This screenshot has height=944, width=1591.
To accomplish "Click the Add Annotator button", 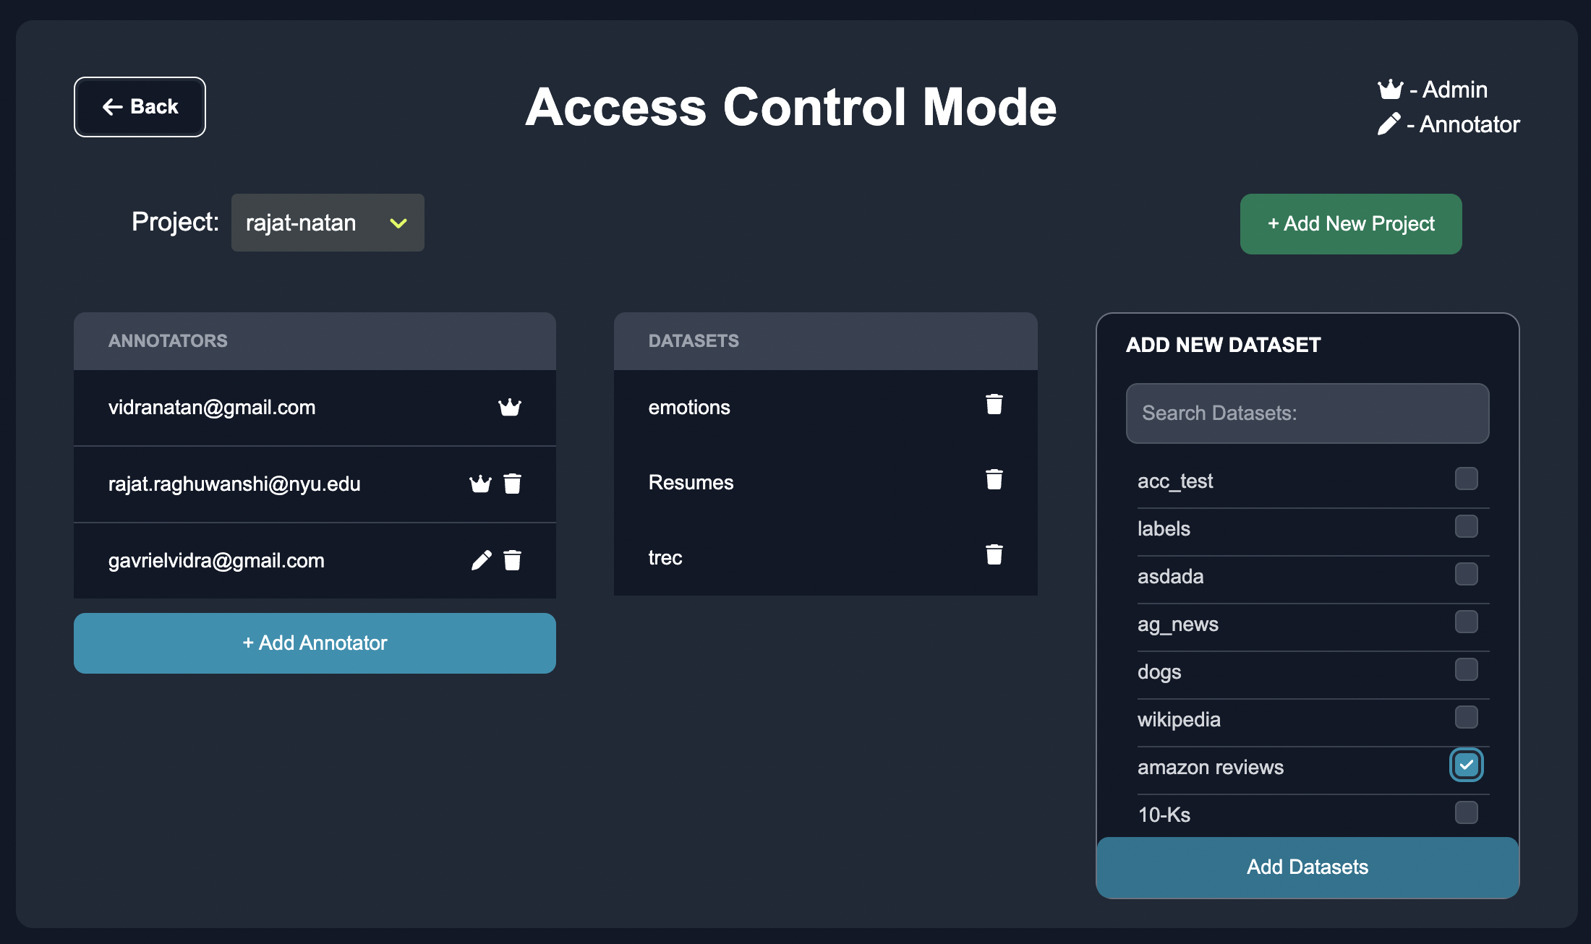I will coord(315,643).
